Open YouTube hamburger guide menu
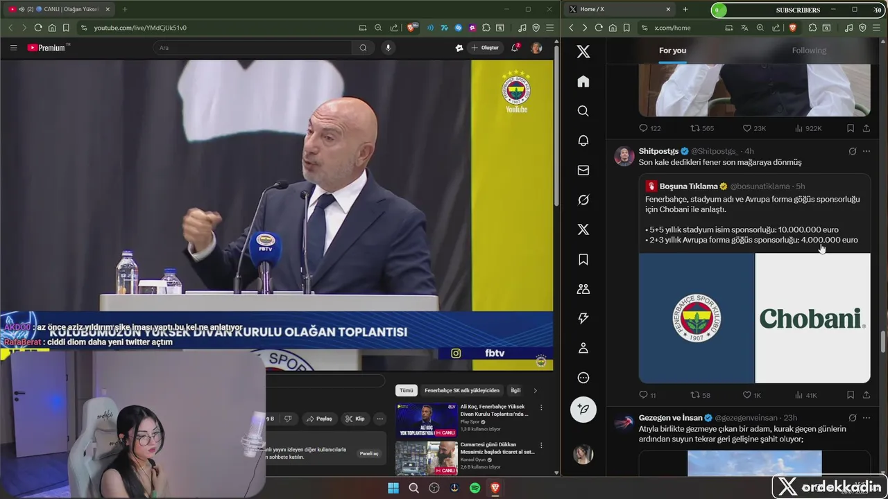The height and width of the screenshot is (499, 888). 13,48
